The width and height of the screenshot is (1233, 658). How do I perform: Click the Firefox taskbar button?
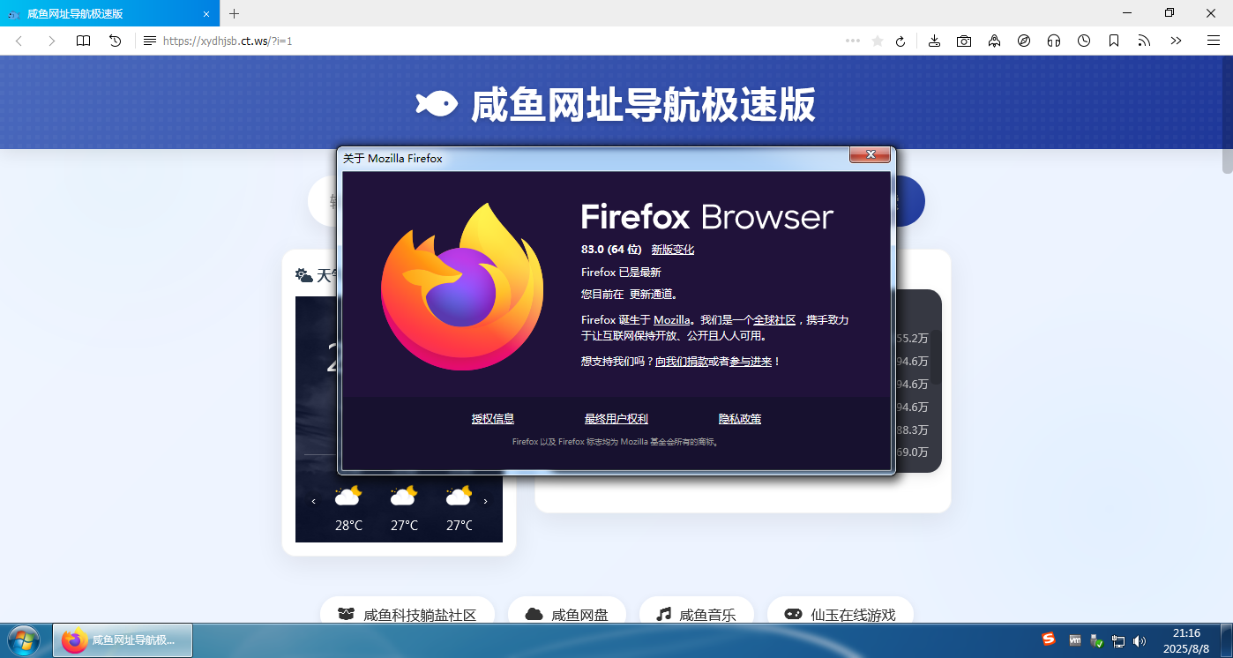pyautogui.click(x=123, y=640)
